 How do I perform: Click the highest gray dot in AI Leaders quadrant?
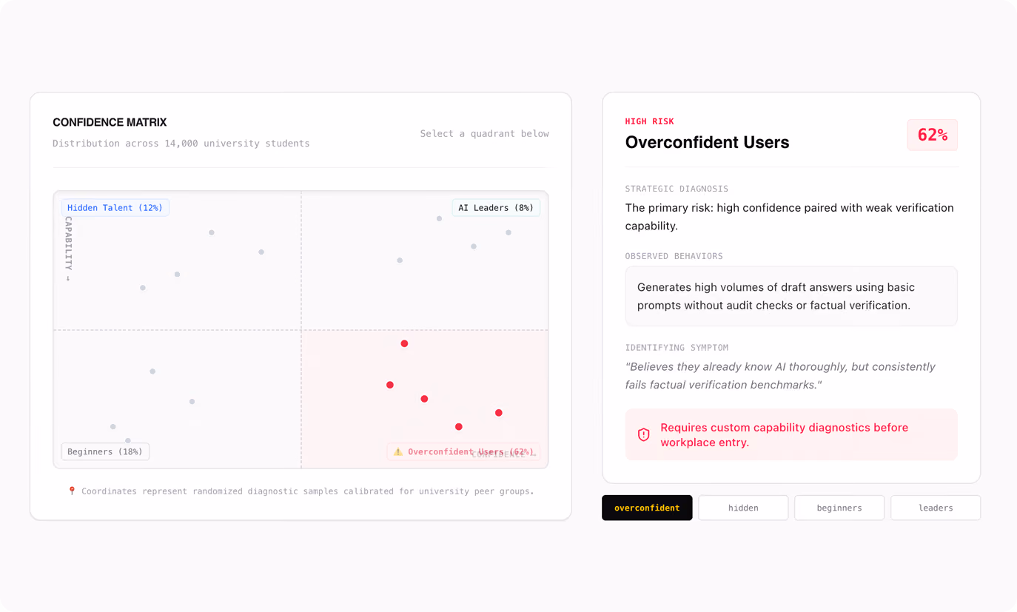pyautogui.click(x=439, y=218)
